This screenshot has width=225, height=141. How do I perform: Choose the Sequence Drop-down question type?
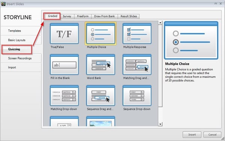tap(137, 95)
